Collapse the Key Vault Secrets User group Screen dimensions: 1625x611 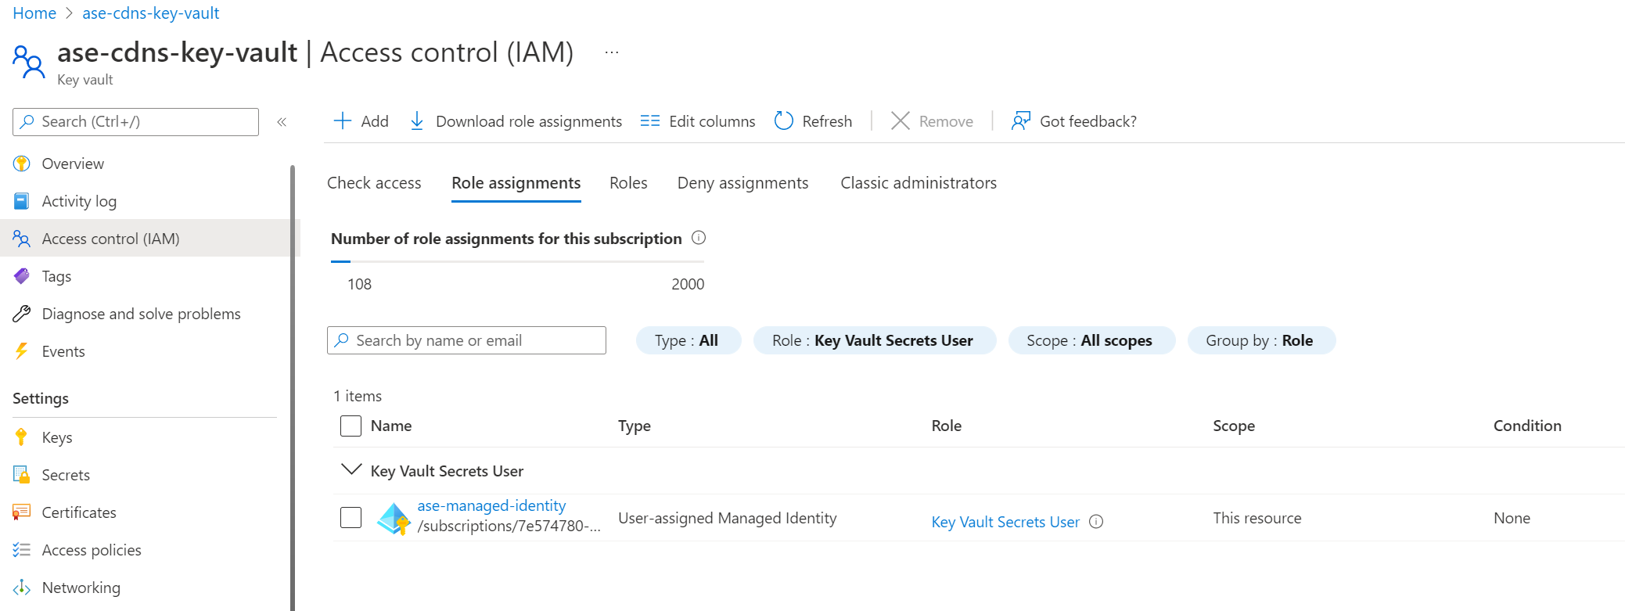pyautogui.click(x=351, y=470)
